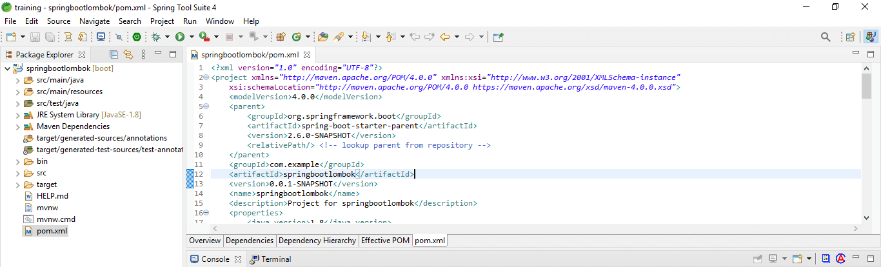Click Collapse All in Package Explorer
881x267 pixels.
pos(114,55)
